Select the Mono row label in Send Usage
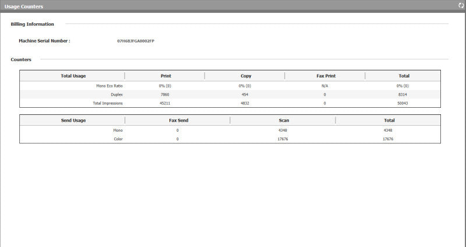The width and height of the screenshot is (466, 247). pos(118,130)
